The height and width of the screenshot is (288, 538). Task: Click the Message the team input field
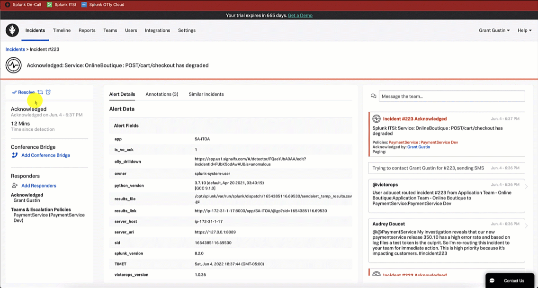(x=451, y=96)
